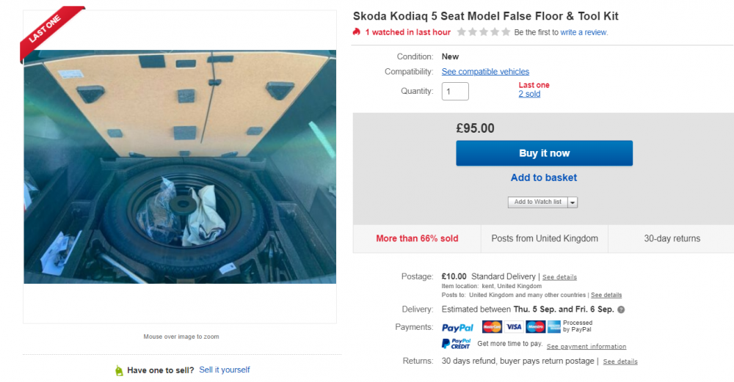Click the Add to Watch list button
Screen dimensions: 734x382
[538, 202]
